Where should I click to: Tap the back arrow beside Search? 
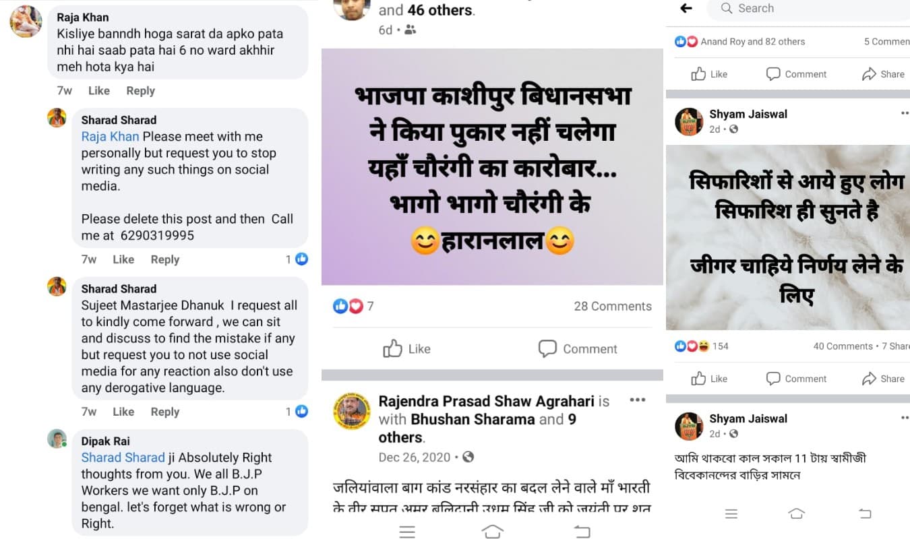pyautogui.click(x=686, y=8)
